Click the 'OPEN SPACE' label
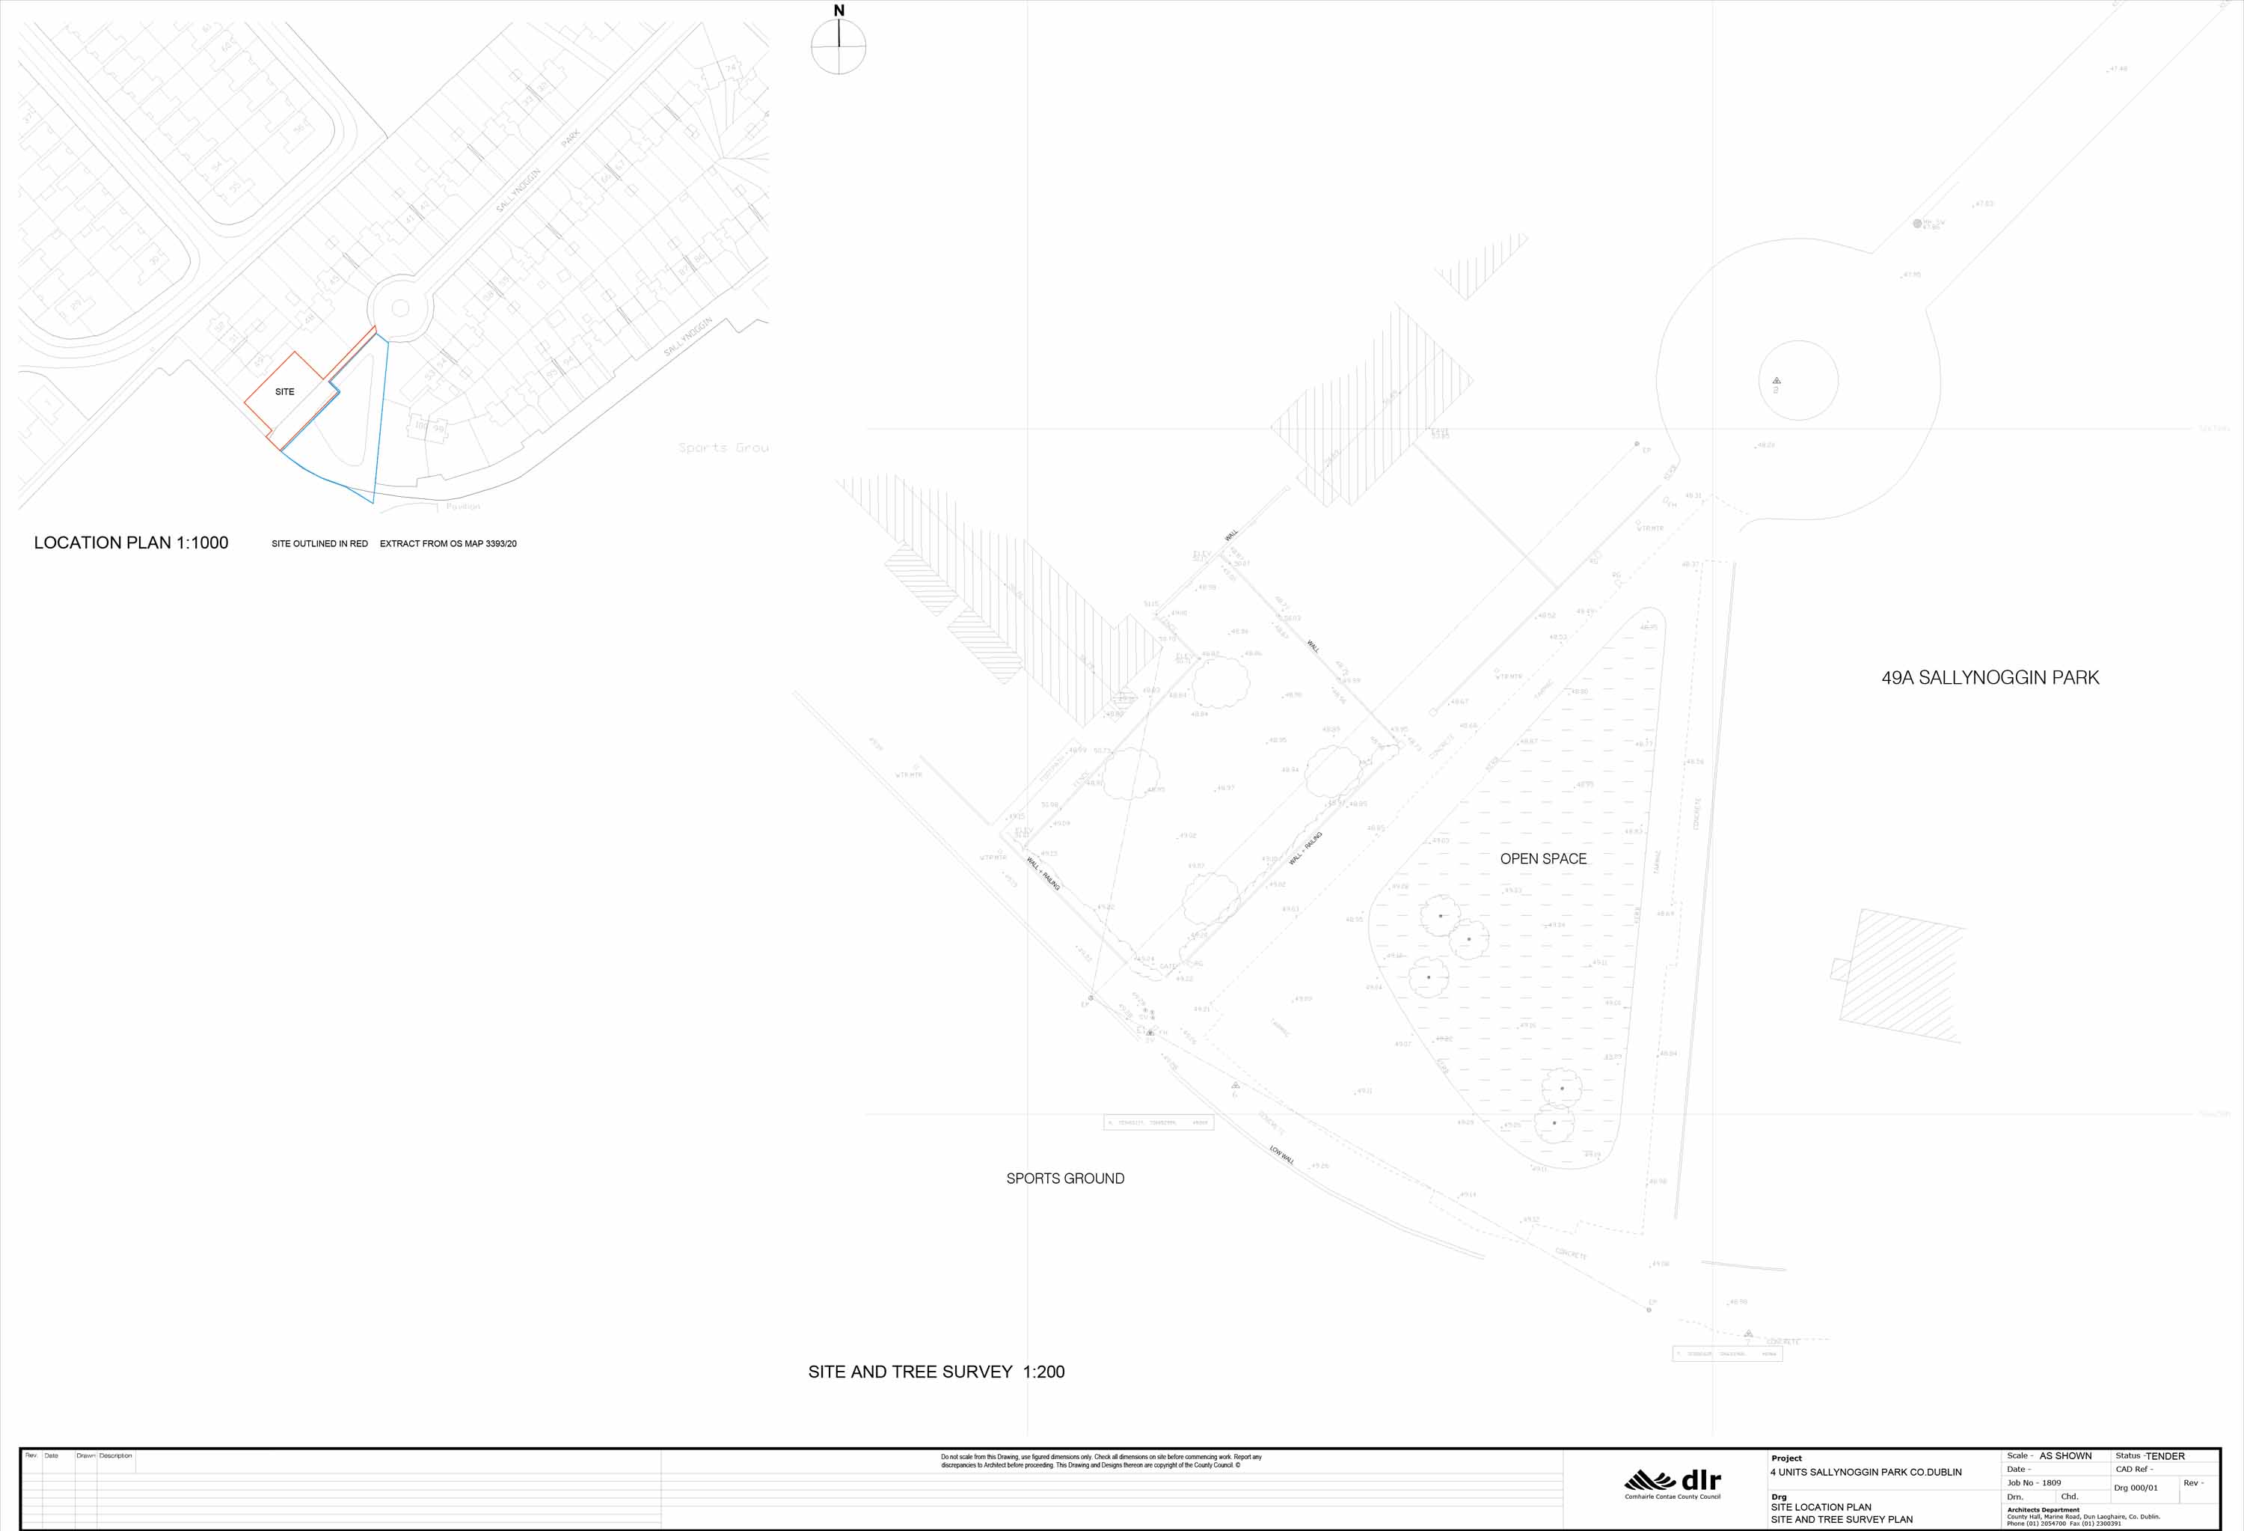Screen dimensions: 2244x1531 click(x=1543, y=859)
